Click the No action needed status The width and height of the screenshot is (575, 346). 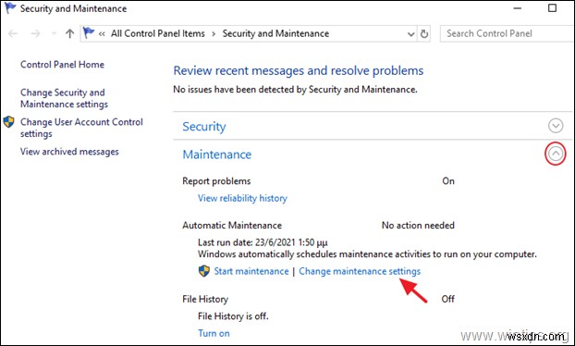pyautogui.click(x=418, y=226)
